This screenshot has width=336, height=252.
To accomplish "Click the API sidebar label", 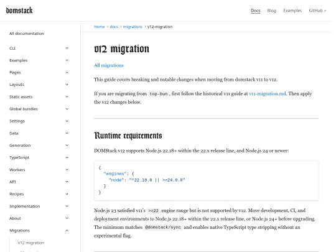I will pos(12,182).
